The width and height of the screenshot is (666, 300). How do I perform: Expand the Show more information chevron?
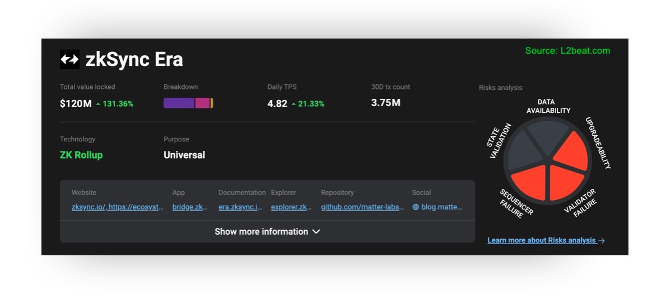pyautogui.click(x=316, y=232)
